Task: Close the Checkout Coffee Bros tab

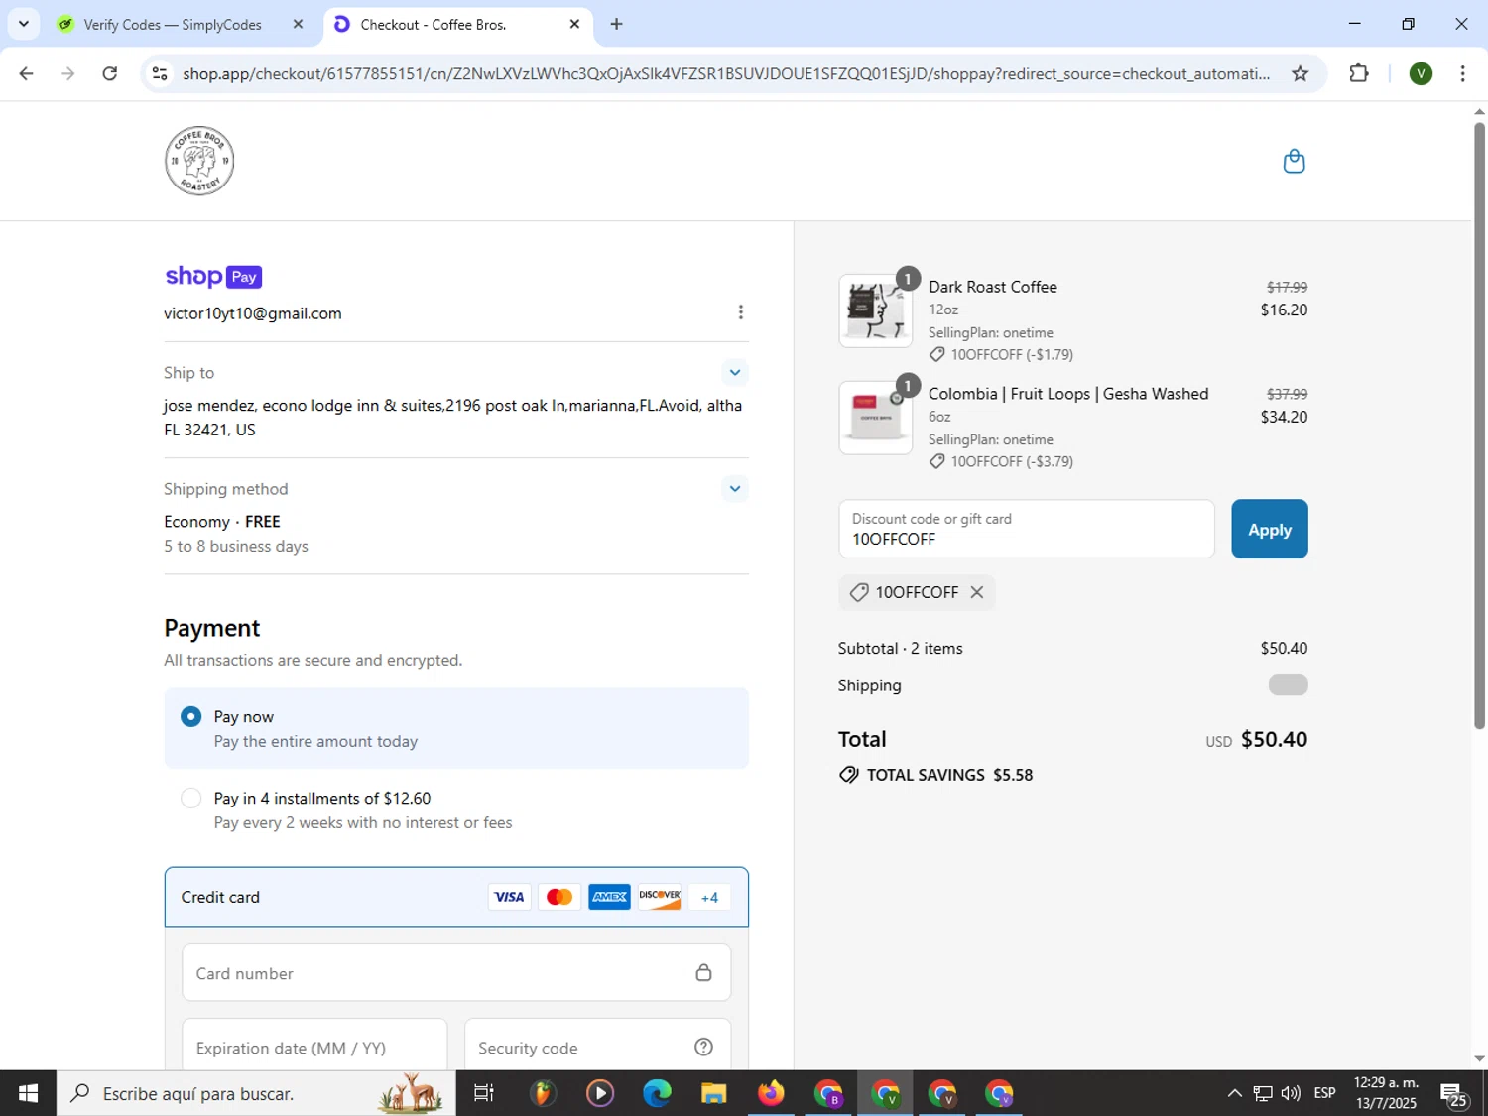Action: click(574, 24)
